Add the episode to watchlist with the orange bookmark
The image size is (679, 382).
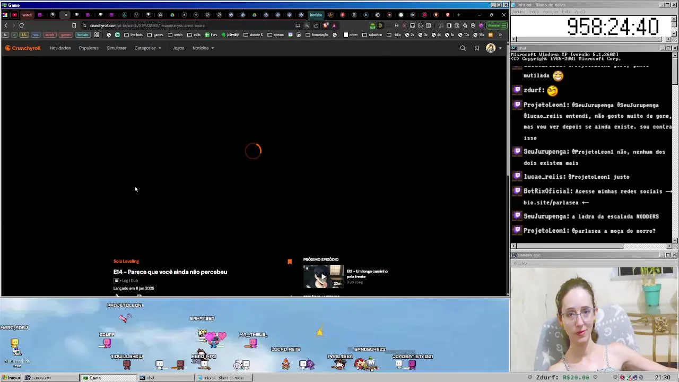coord(290,262)
